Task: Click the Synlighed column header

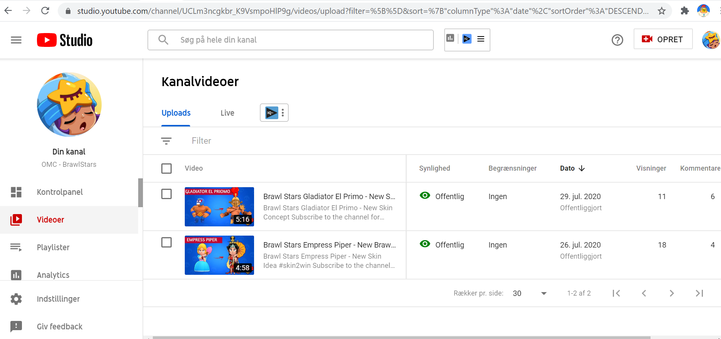Action: (x=435, y=168)
